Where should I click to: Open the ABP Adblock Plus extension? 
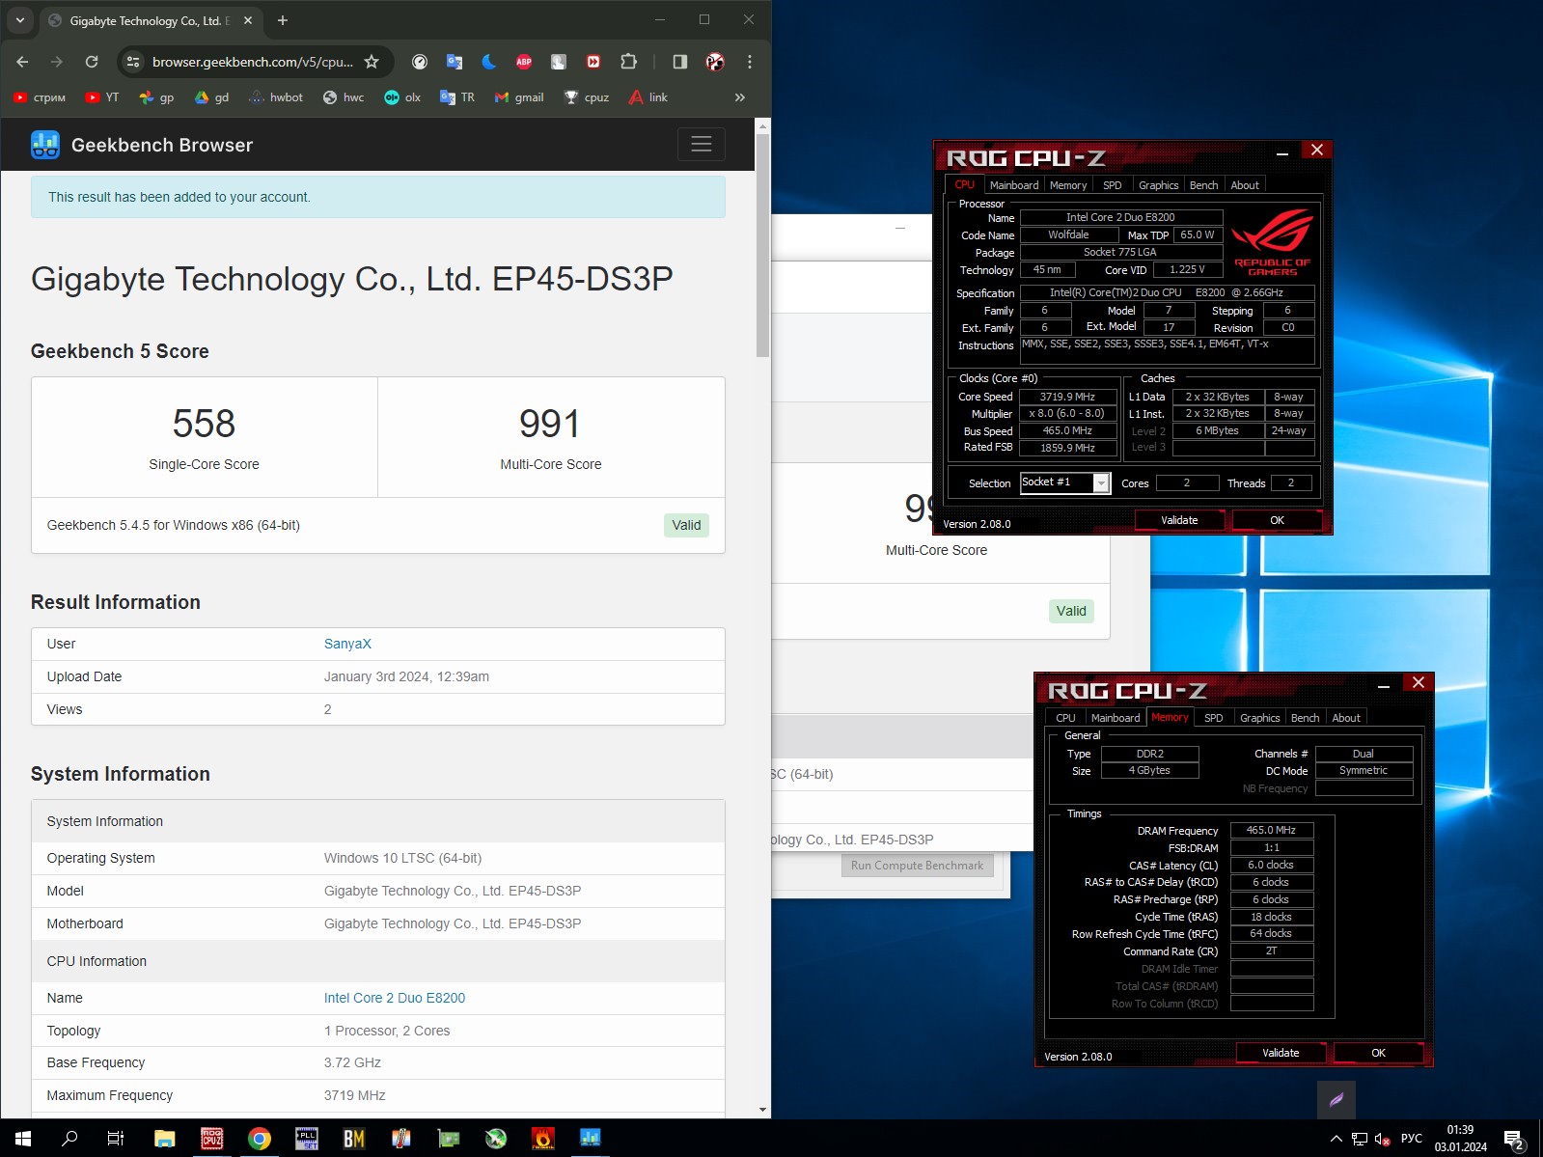pyautogui.click(x=524, y=62)
